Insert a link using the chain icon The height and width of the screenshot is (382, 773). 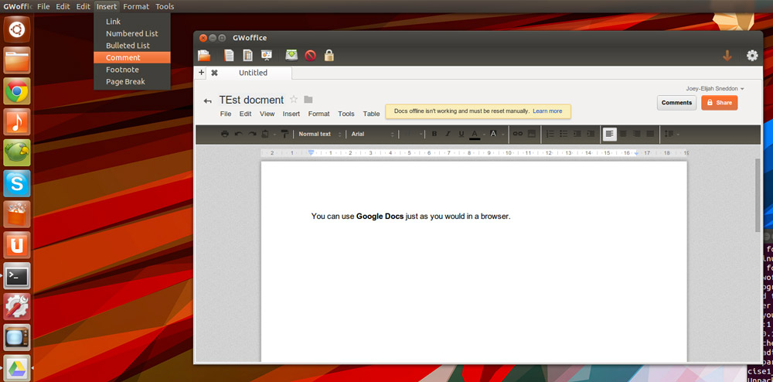tap(518, 134)
